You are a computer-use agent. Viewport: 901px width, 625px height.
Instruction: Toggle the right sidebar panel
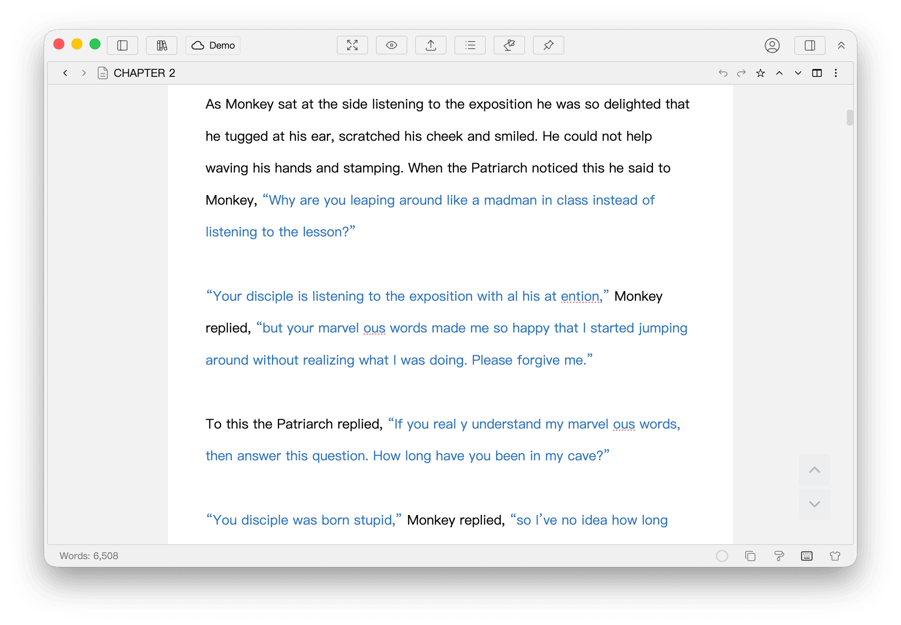tap(810, 45)
